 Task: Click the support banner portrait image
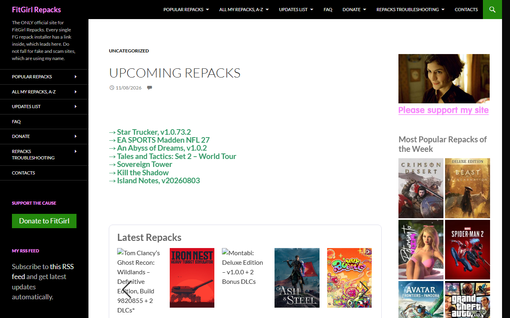(x=444, y=79)
